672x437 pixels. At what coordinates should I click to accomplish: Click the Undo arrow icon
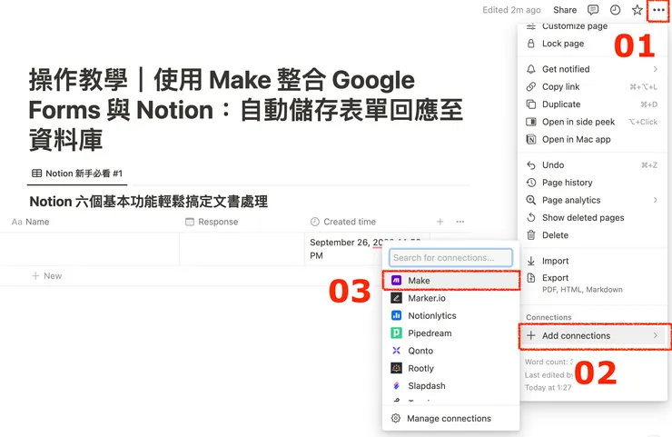(x=530, y=165)
